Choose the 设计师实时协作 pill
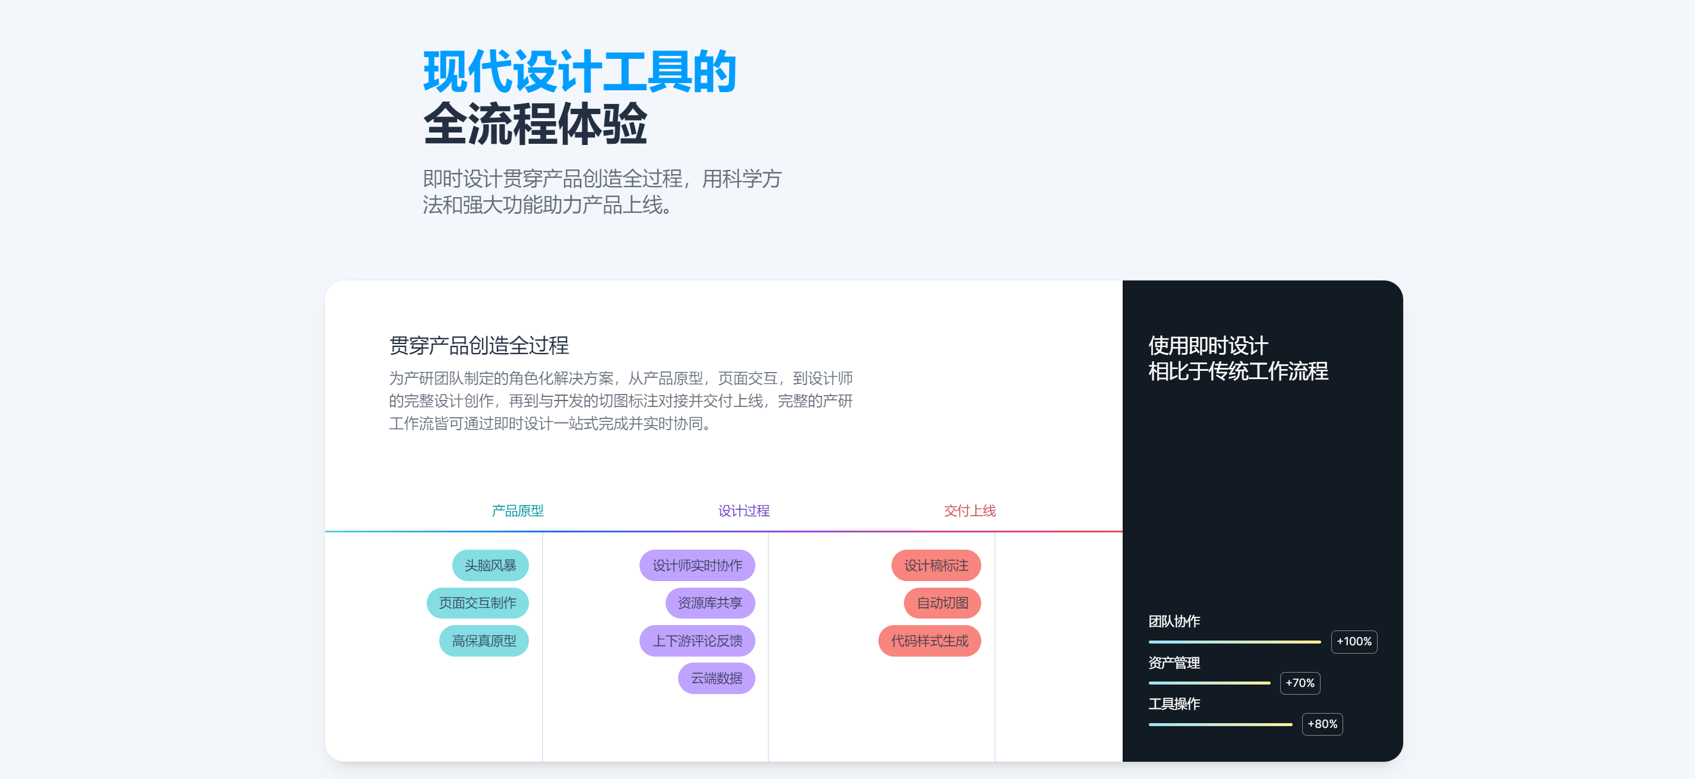The image size is (1695, 779). tap(697, 565)
